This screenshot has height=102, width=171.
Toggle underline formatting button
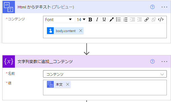(104, 20)
